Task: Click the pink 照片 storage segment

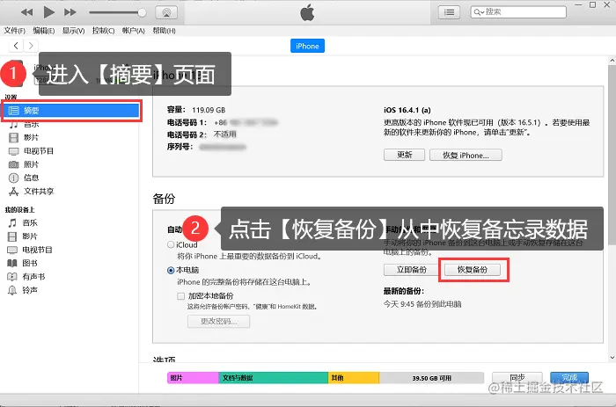Action: pyautogui.click(x=193, y=378)
